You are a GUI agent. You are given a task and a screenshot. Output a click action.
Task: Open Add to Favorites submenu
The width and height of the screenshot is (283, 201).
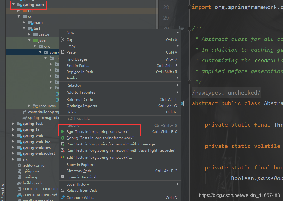point(120,92)
